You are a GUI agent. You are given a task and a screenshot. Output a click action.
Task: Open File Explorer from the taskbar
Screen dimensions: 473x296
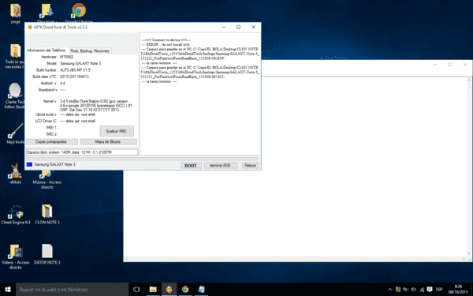153,290
